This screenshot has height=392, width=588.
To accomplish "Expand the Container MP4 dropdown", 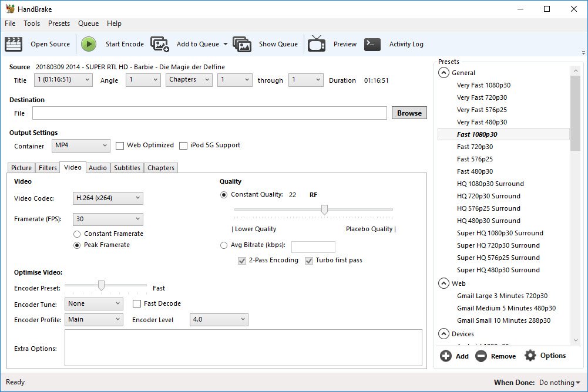I will [x=80, y=146].
